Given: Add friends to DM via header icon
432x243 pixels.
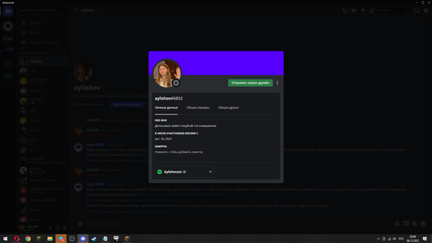Looking at the screenshot, I should point(372,10).
